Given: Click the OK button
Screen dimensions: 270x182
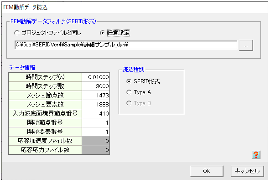Looking at the screenshot, I should tap(207, 171).
